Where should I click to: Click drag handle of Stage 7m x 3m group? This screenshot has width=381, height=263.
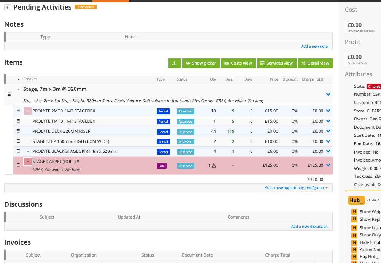pyautogui.click(x=9, y=95)
